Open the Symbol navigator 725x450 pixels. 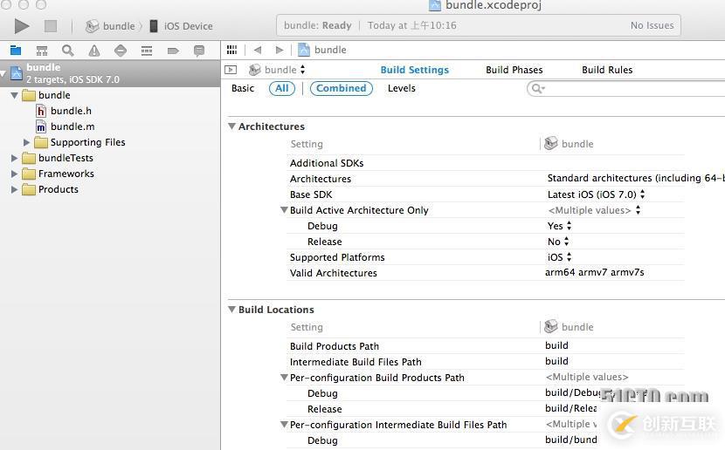41,51
